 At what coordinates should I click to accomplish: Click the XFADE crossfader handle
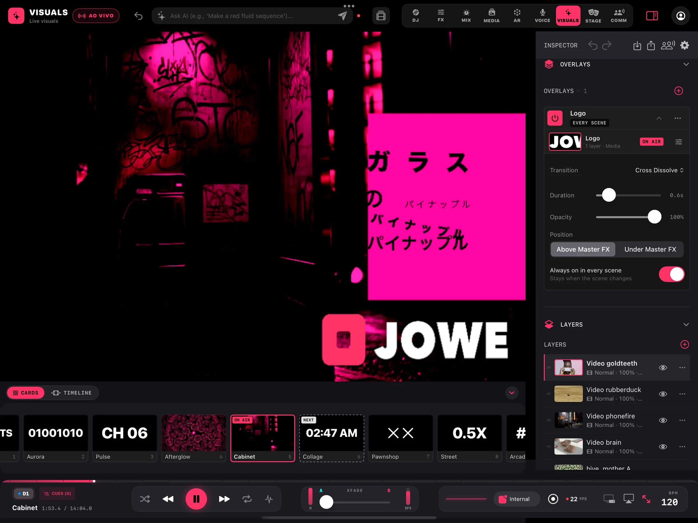pyautogui.click(x=326, y=501)
